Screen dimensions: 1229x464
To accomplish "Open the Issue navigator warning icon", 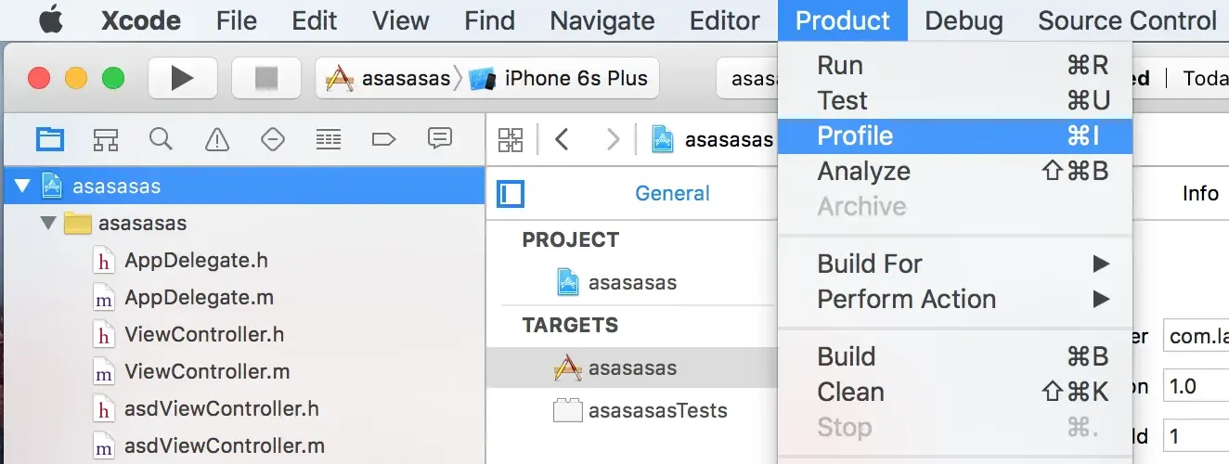I will tap(217, 139).
